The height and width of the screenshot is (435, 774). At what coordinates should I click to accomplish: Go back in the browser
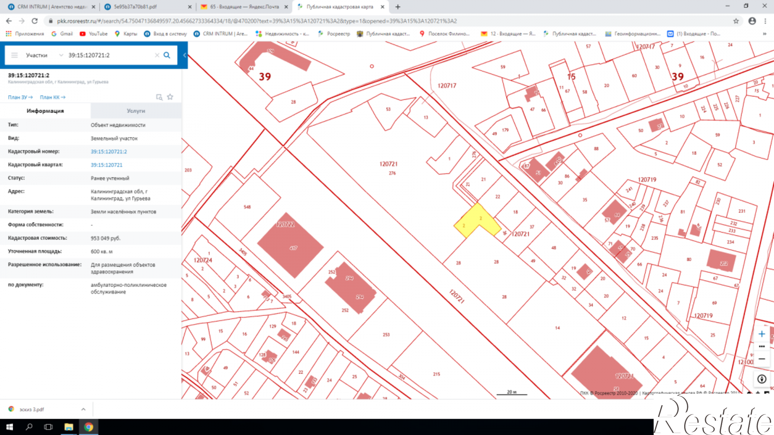[9, 21]
